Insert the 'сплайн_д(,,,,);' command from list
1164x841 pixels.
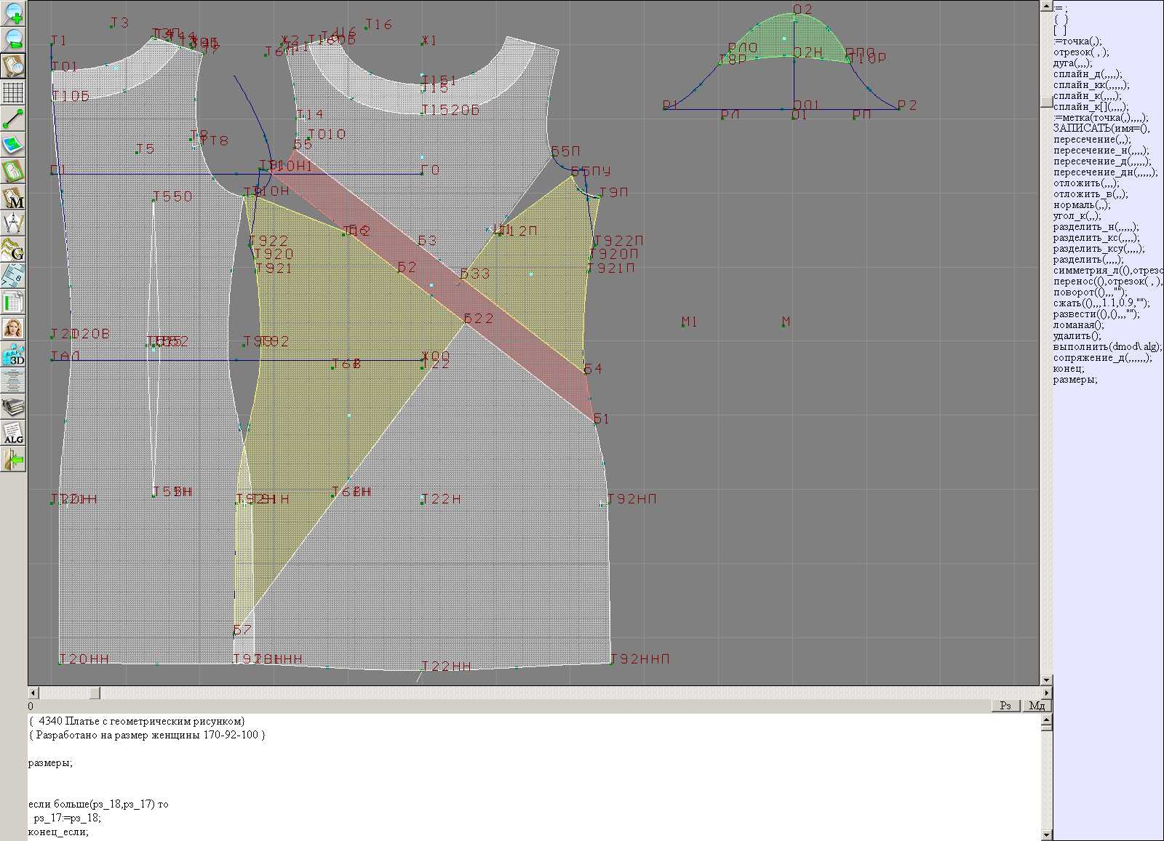click(1087, 74)
